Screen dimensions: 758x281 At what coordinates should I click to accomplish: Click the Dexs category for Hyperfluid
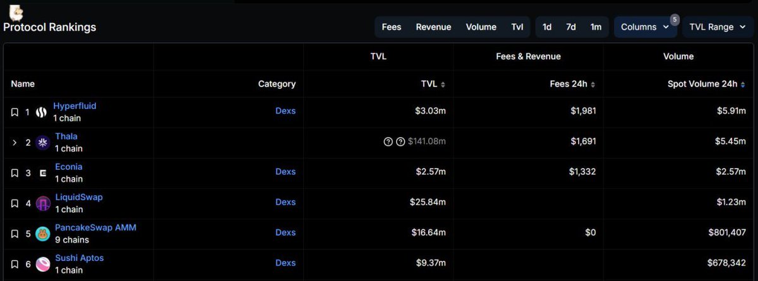point(286,111)
